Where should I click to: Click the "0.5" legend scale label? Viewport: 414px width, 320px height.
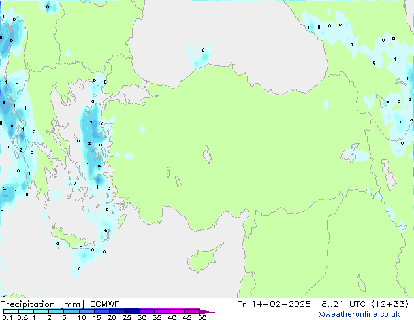(23, 317)
